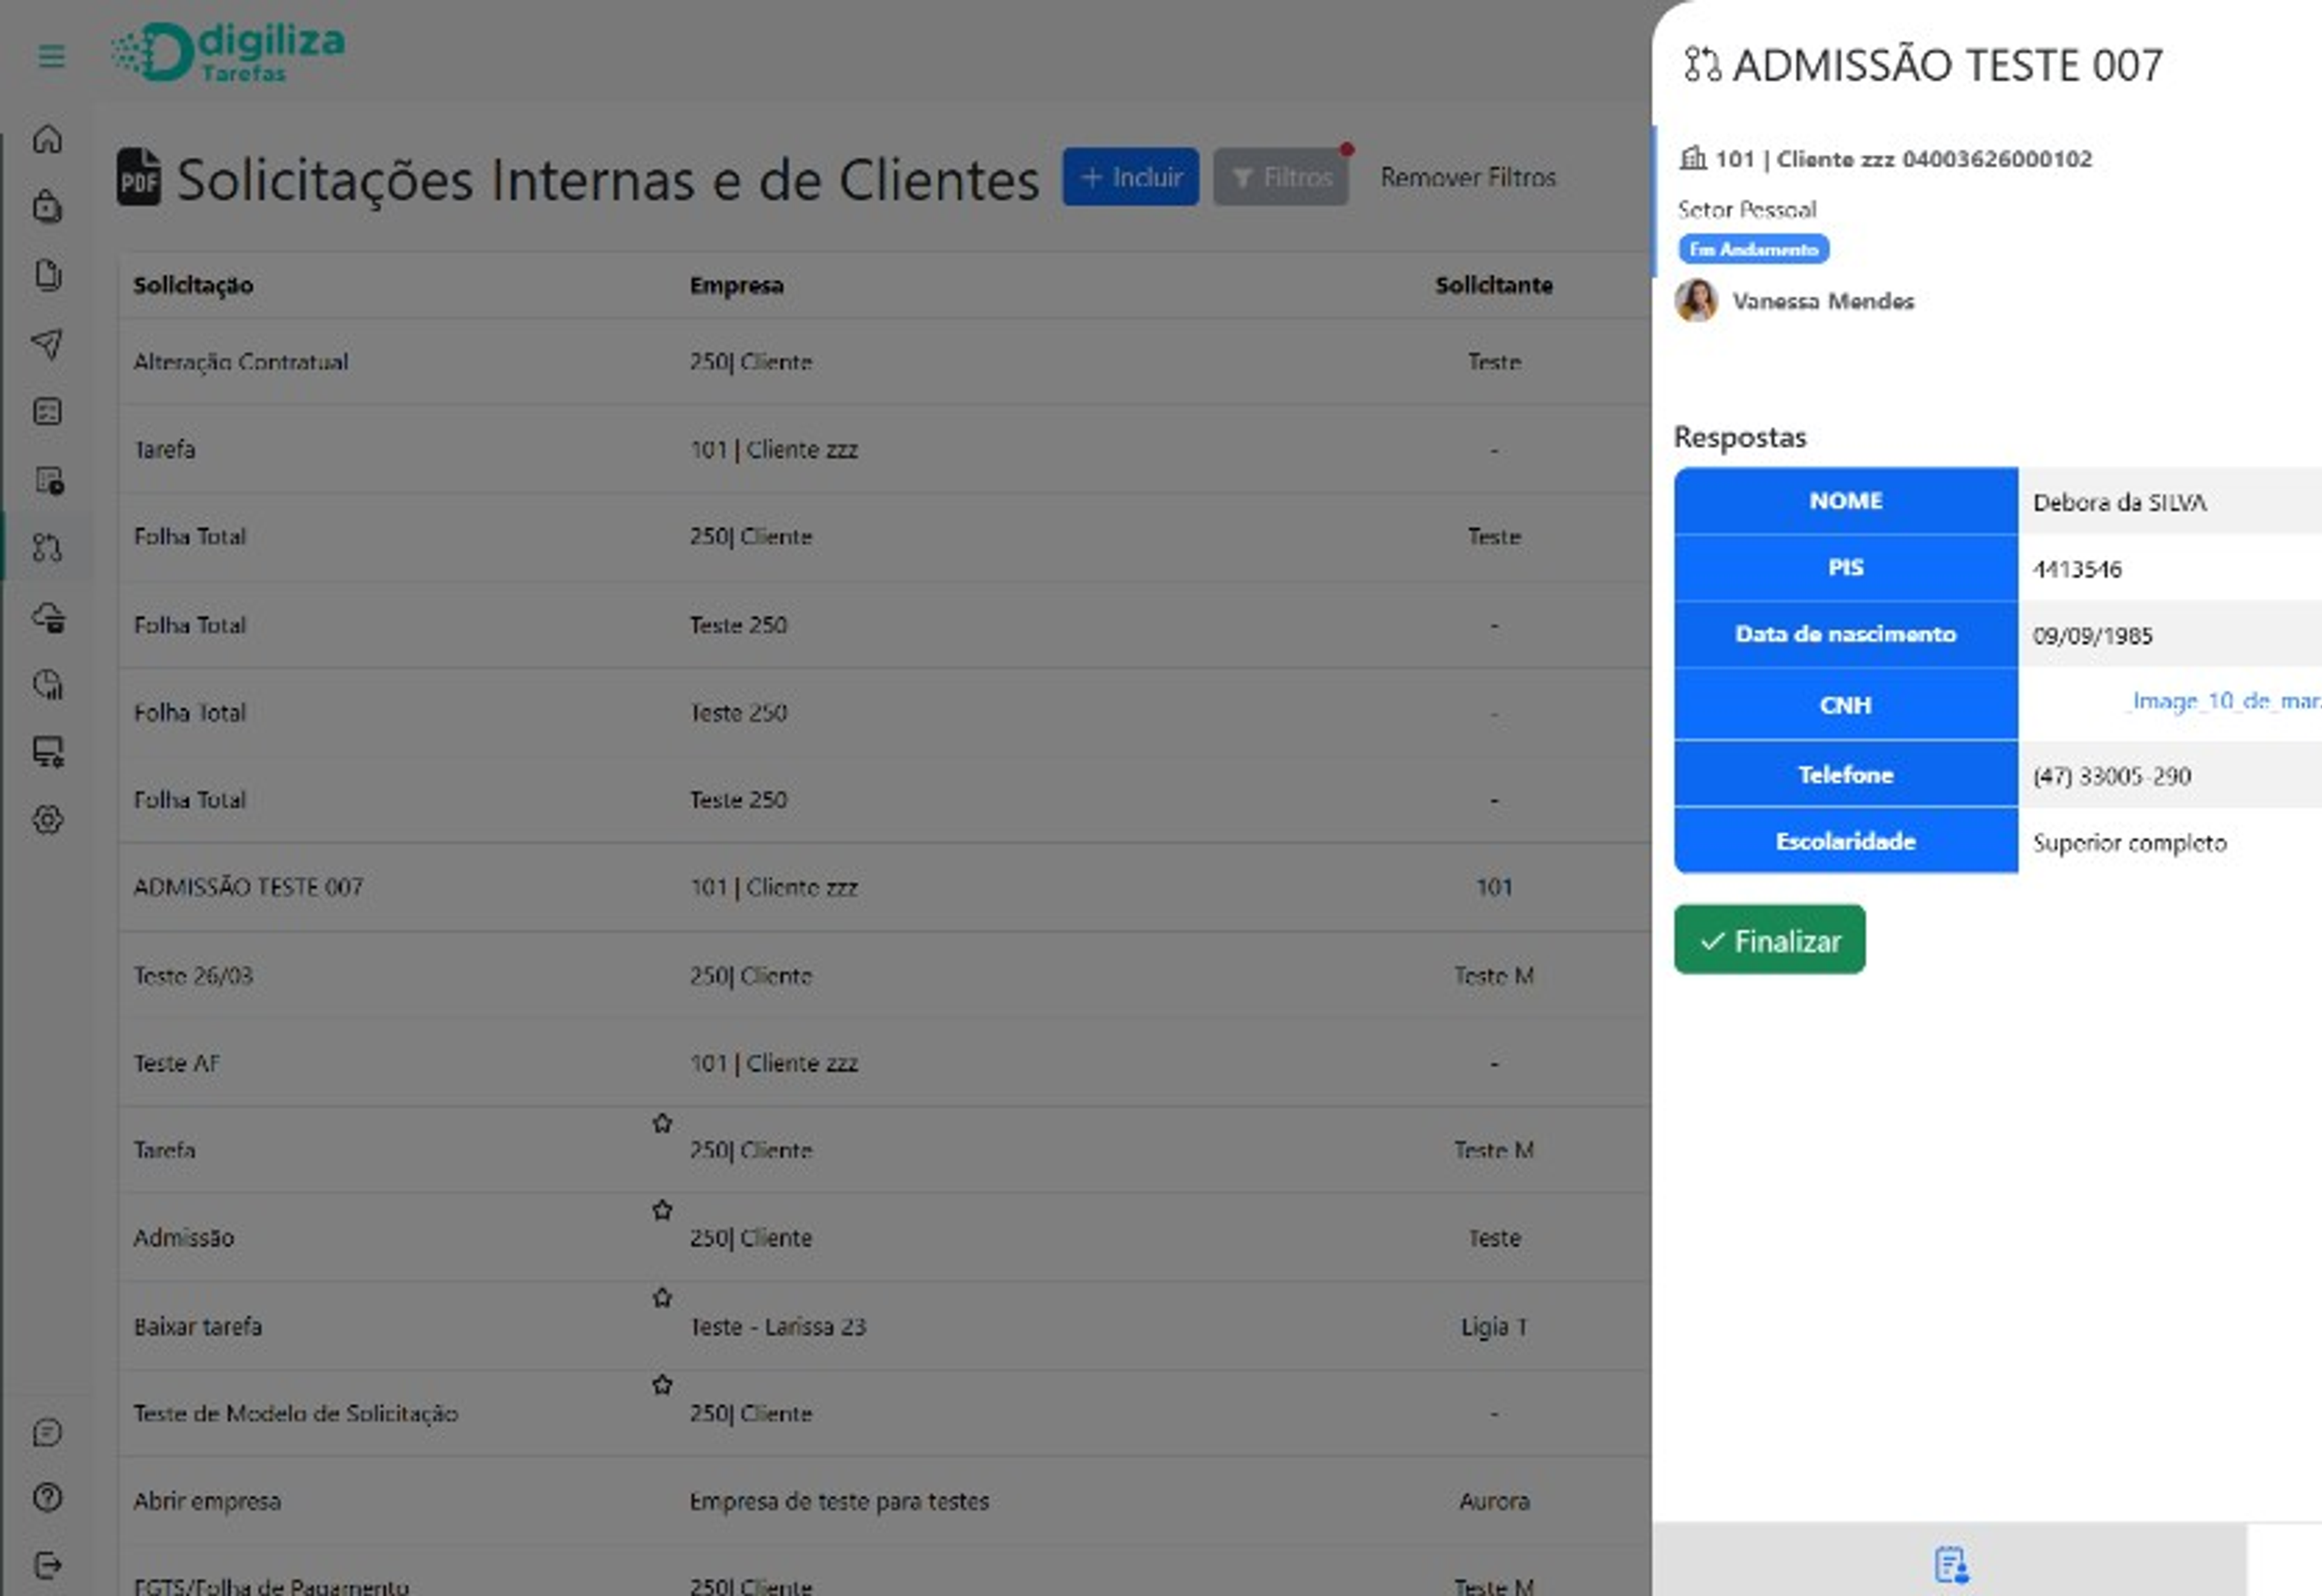Open the reports chart sidebar icon
Image resolution: width=2322 pixels, height=1596 pixels.
48,684
